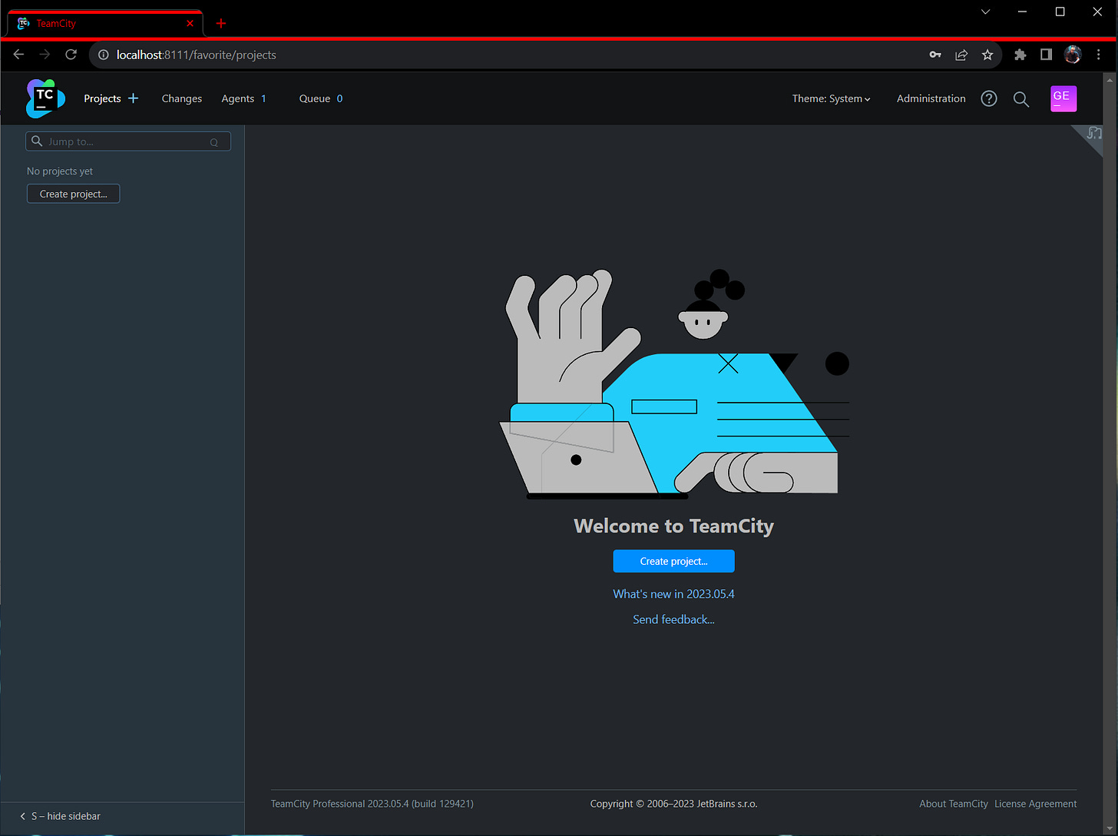Image resolution: width=1118 pixels, height=836 pixels.
Task: Open a new browser tab
Action: pos(221,23)
